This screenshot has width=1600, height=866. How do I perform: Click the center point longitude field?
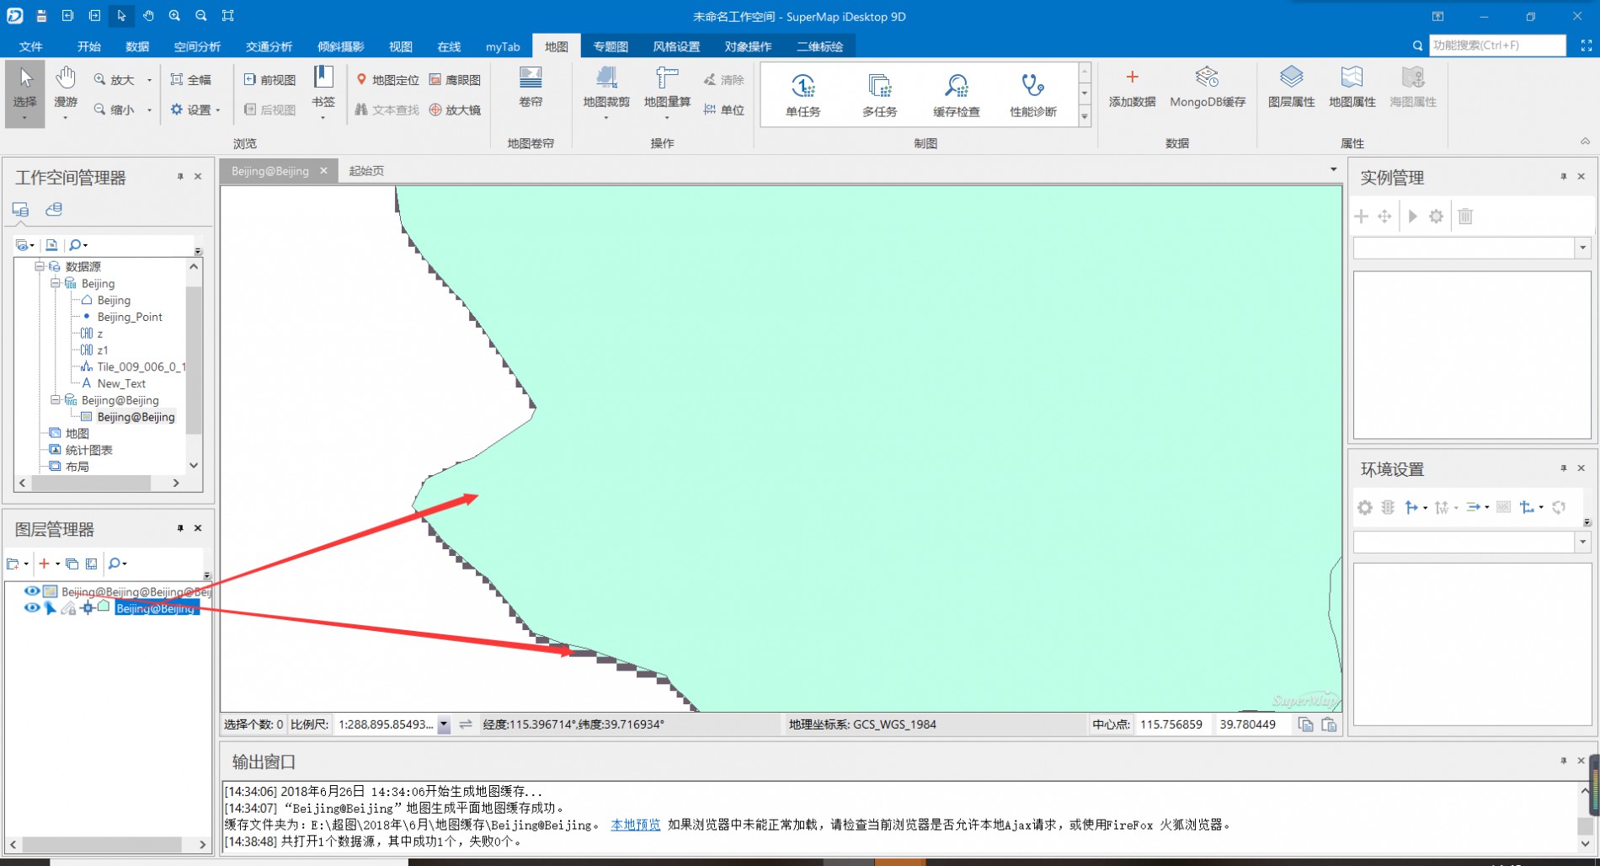tap(1173, 724)
